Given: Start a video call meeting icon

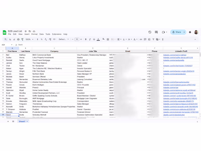Looking at the screenshot, I should (x=163, y=32).
